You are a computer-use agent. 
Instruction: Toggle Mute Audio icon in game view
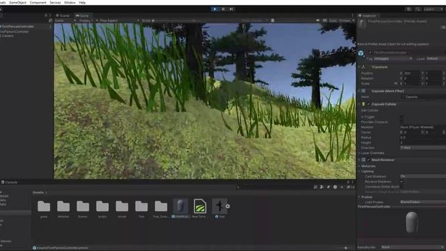[318, 20]
